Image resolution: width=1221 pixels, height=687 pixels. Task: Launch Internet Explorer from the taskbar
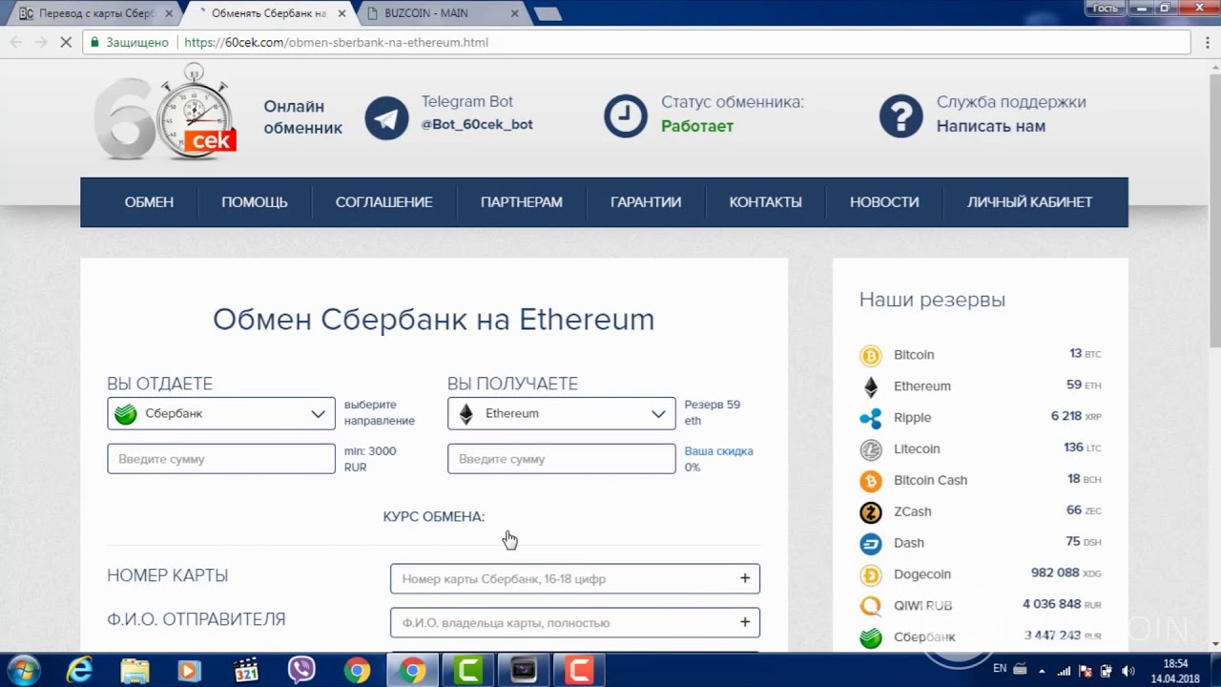(x=79, y=671)
